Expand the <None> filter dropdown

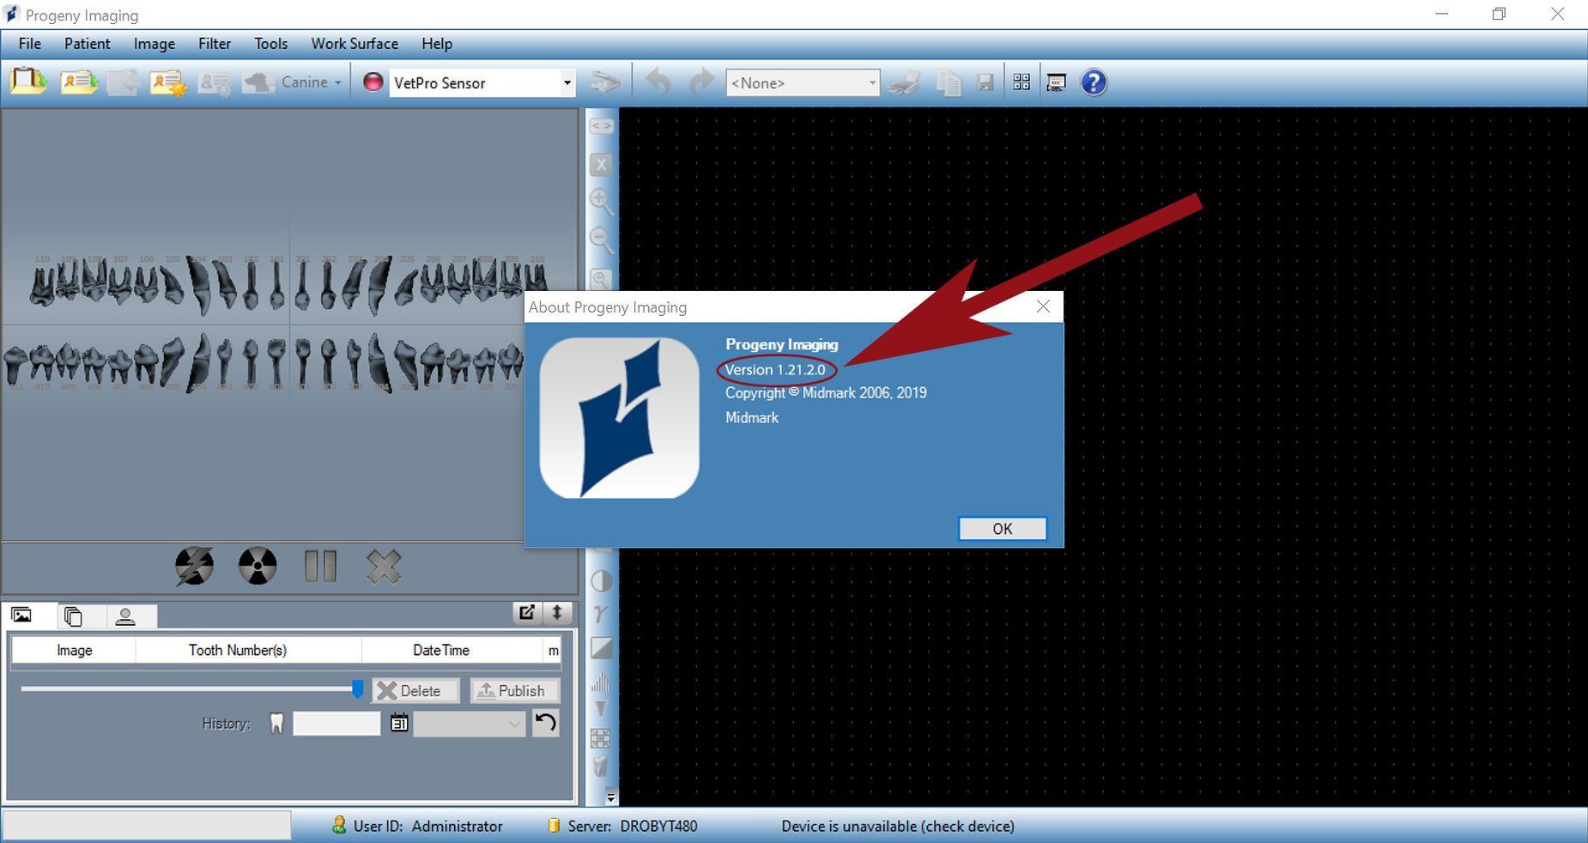tap(870, 82)
